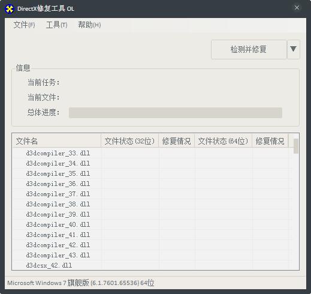Image resolution: width=311 pixels, height=294 pixels.
Task: Select row d3dcompiler_43.dll
Action: click(x=152, y=255)
